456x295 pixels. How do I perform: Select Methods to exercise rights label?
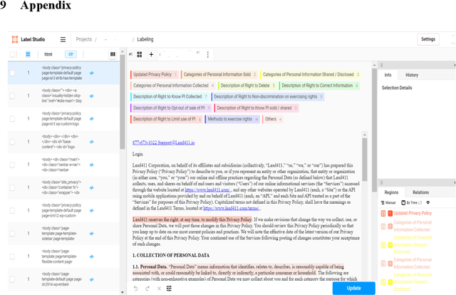pyautogui.click(x=232, y=119)
